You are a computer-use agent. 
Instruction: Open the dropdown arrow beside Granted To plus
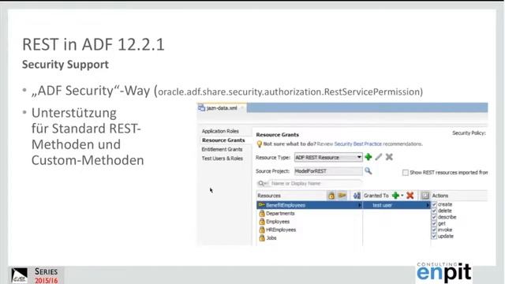point(402,196)
